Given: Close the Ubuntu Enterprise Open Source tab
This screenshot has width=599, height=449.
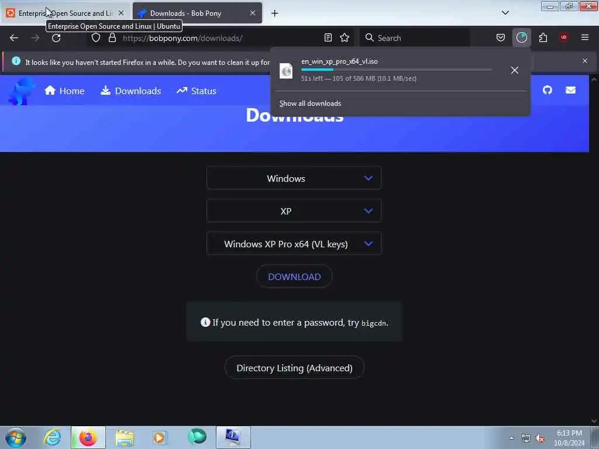Looking at the screenshot, I should coord(121,13).
